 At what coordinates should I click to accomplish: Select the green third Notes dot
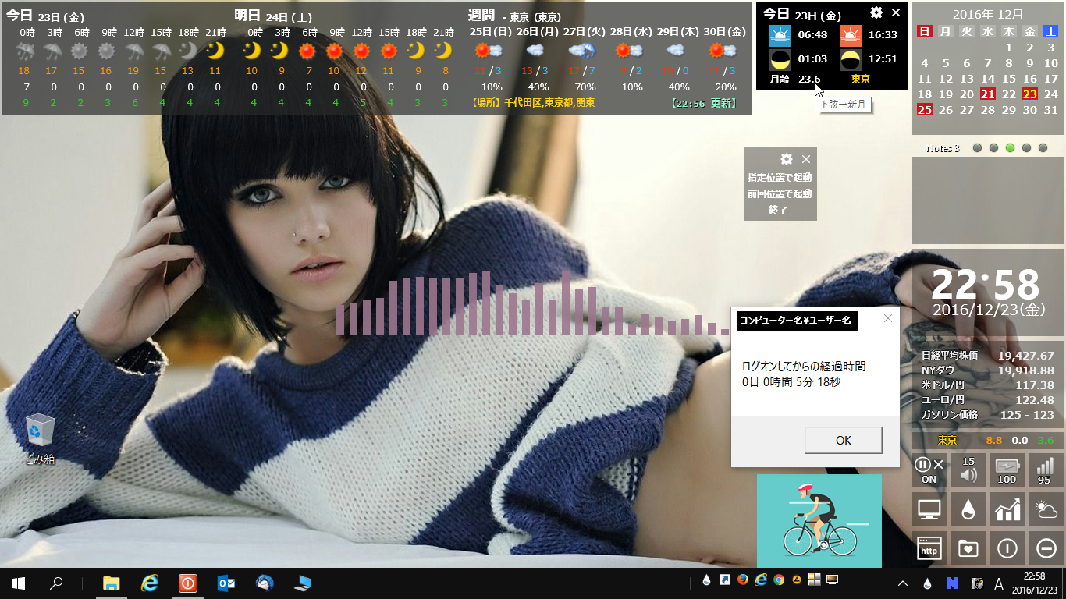1010,147
